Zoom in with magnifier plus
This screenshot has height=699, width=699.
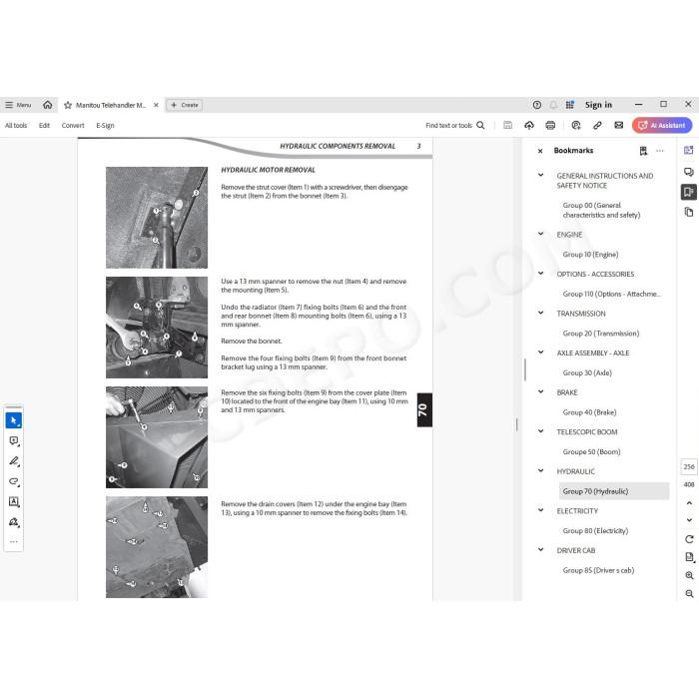[x=689, y=575]
